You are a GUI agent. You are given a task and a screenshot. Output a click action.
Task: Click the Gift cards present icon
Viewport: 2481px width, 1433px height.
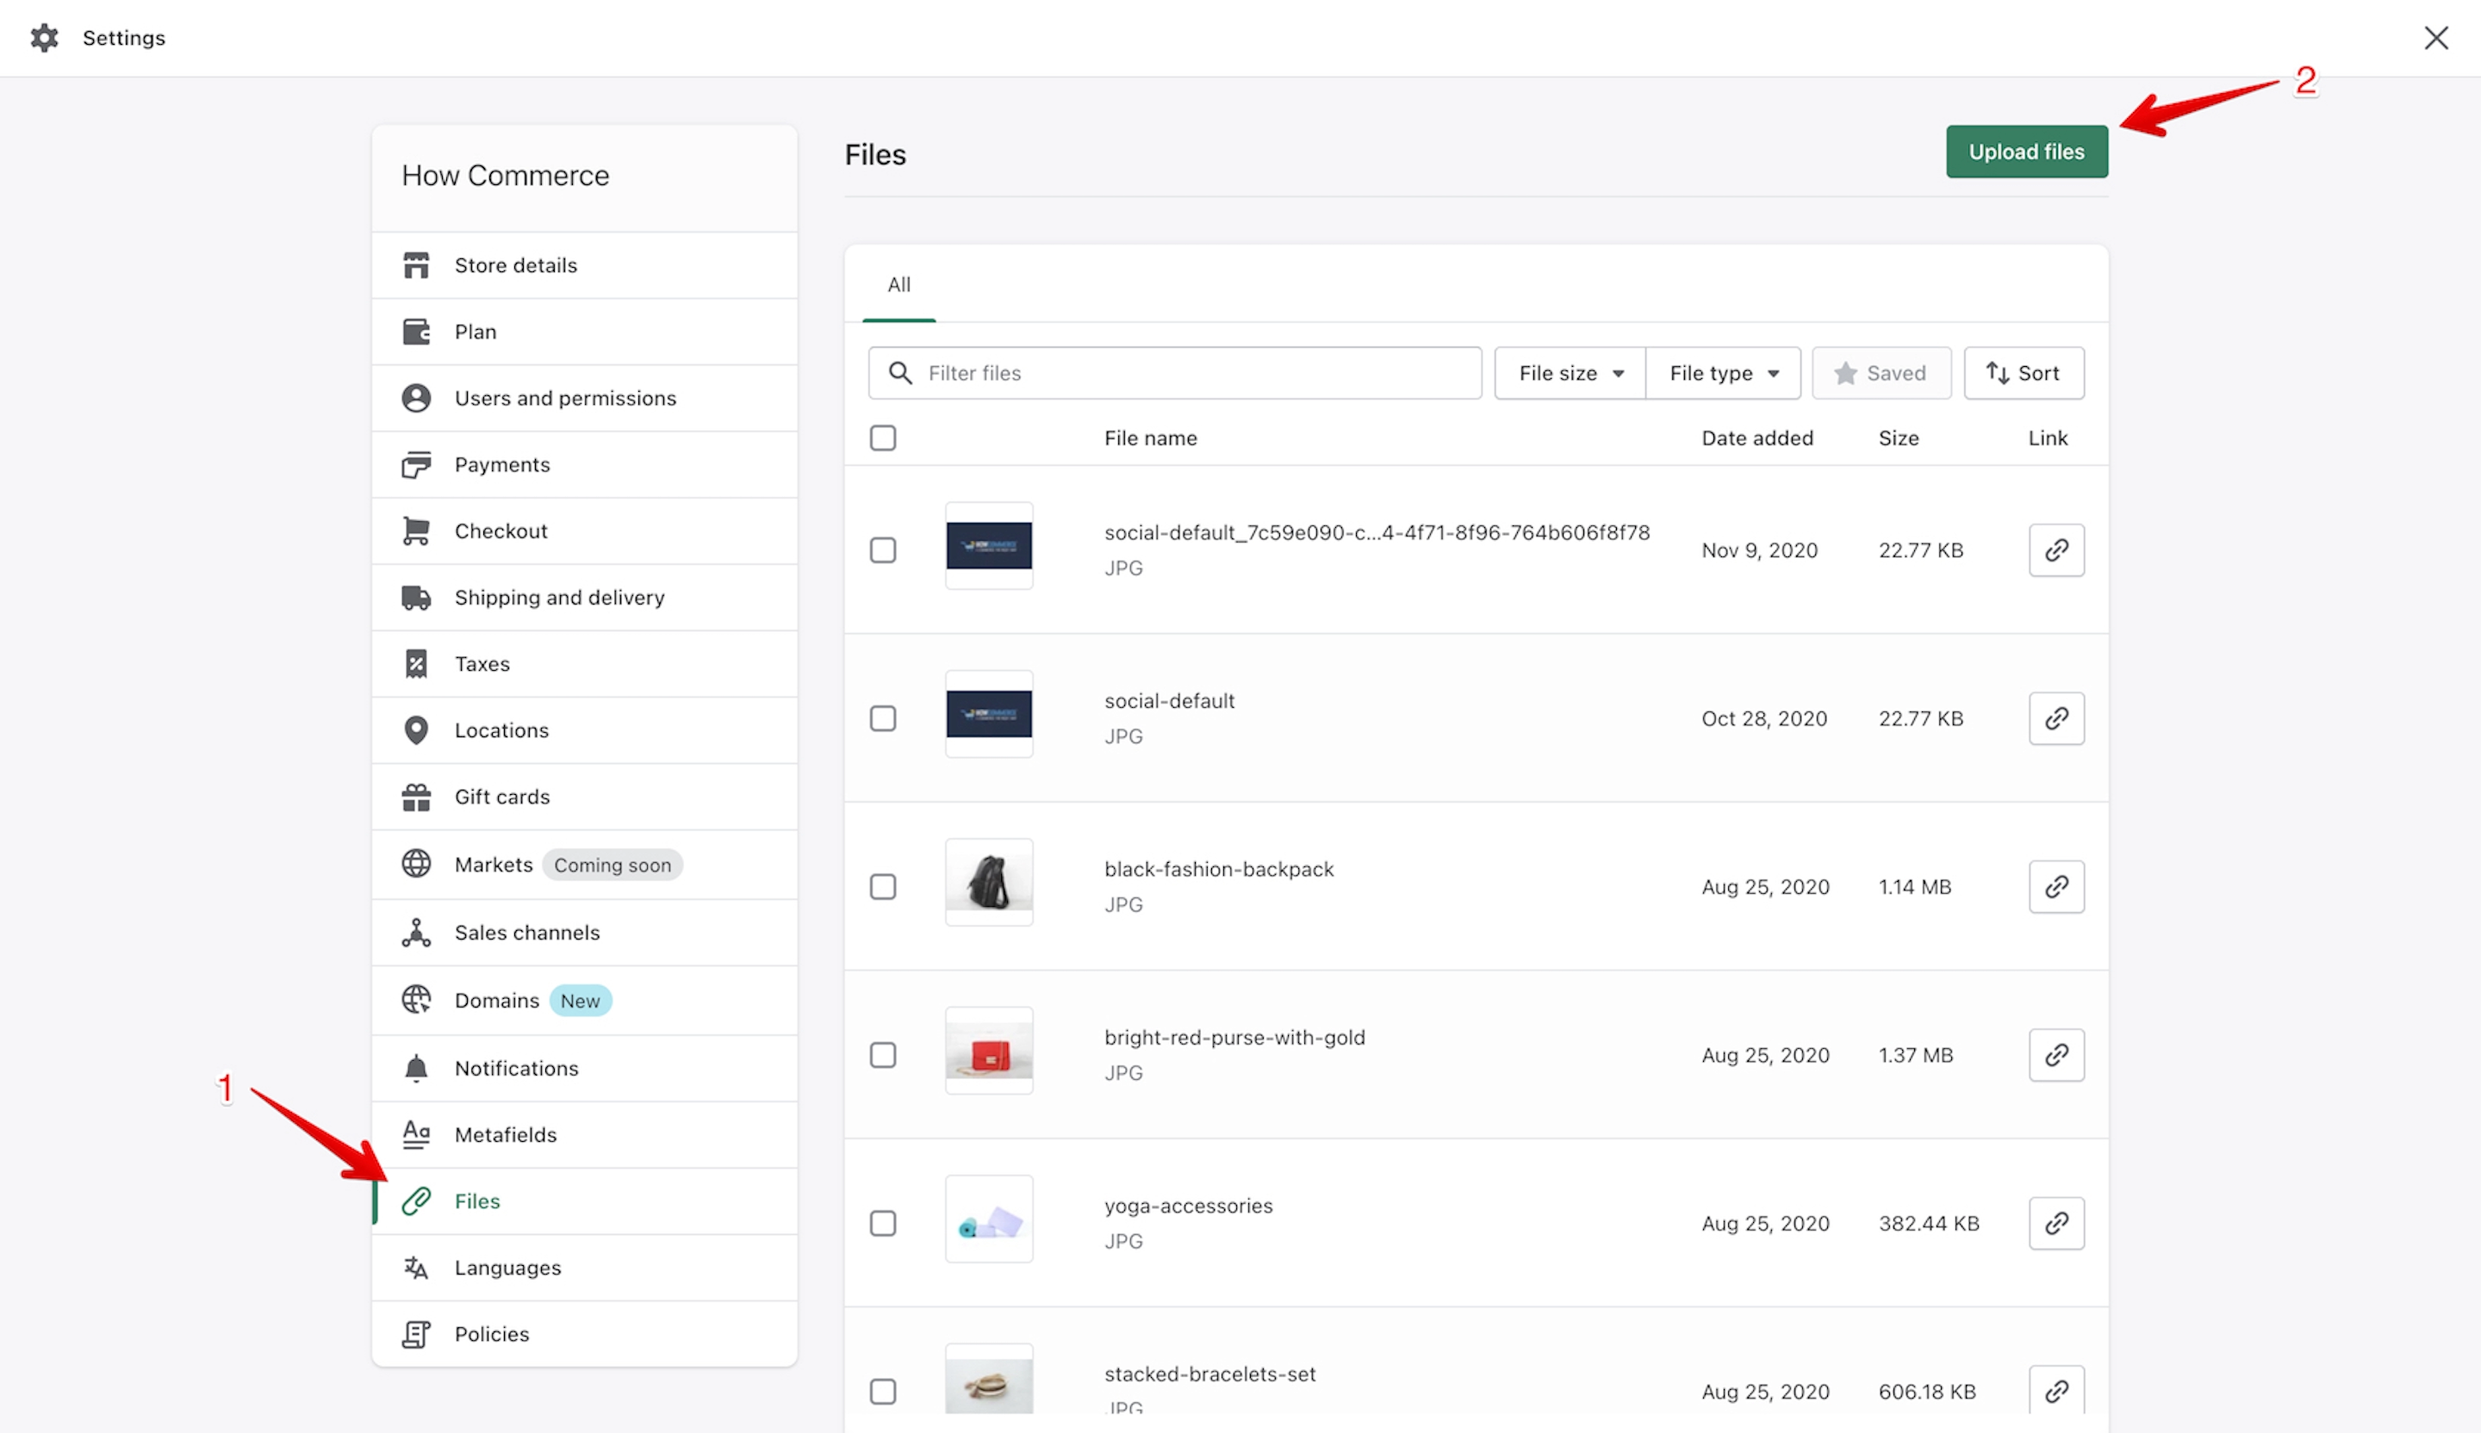point(416,797)
